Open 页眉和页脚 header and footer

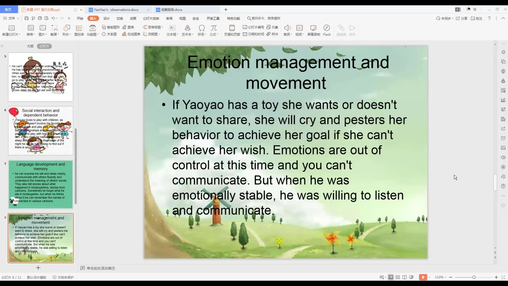[x=232, y=30]
